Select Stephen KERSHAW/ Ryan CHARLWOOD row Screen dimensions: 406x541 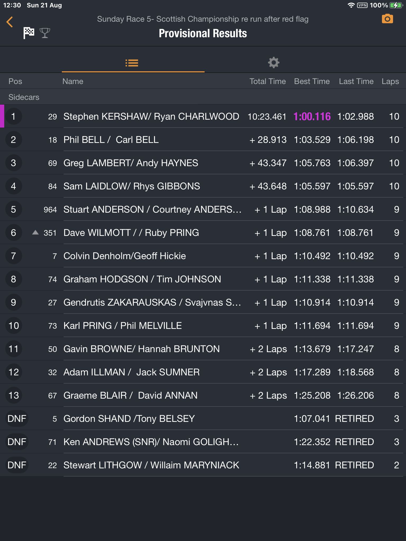click(x=151, y=116)
